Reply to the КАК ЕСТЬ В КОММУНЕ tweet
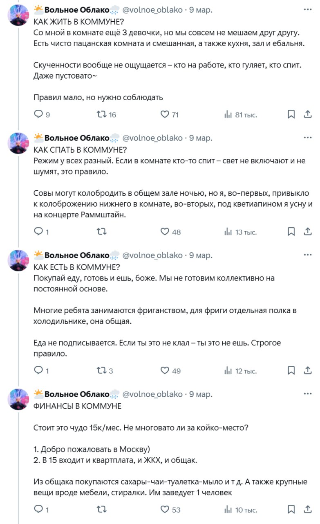Image resolution: width=320 pixels, height=524 pixels. [x=38, y=370]
